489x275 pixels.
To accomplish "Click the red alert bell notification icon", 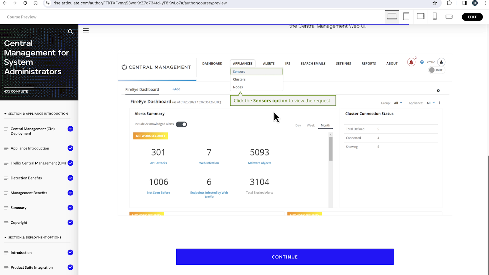I will [x=411, y=62].
